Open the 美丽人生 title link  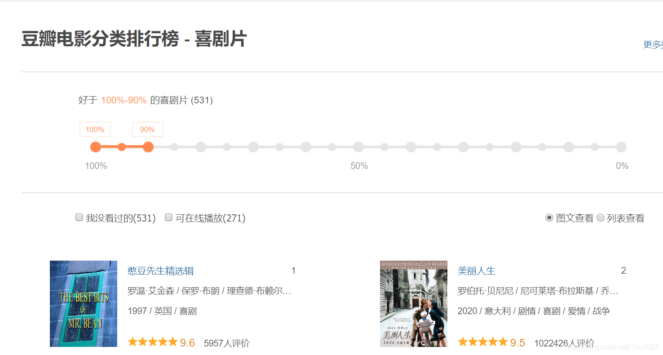pyautogui.click(x=477, y=271)
